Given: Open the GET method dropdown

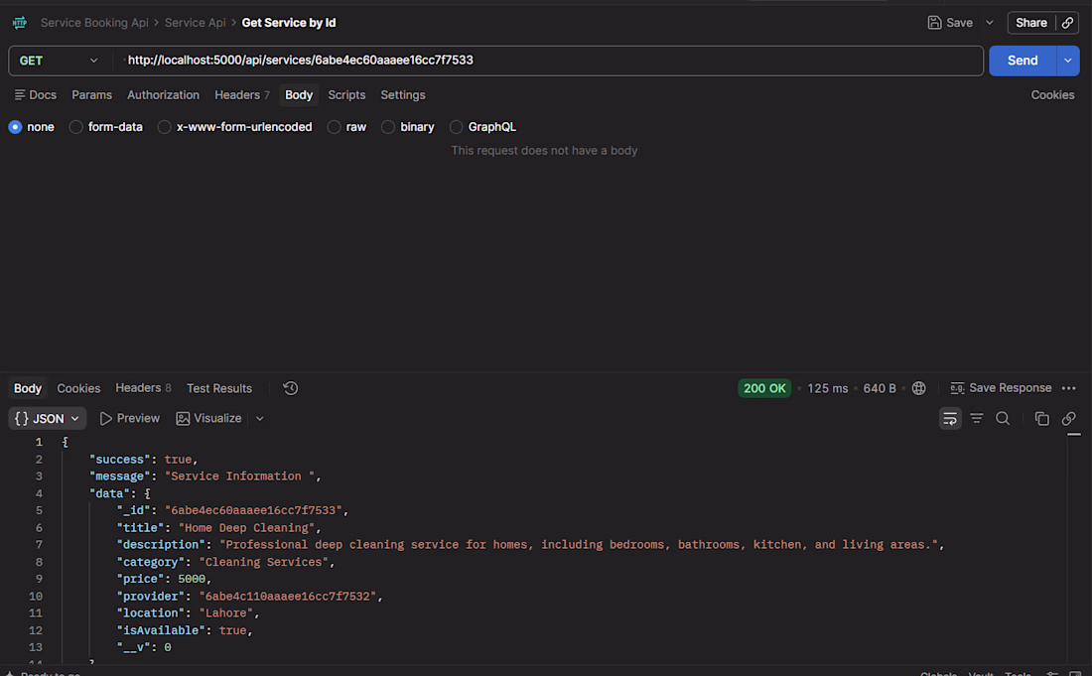Looking at the screenshot, I should coord(60,61).
